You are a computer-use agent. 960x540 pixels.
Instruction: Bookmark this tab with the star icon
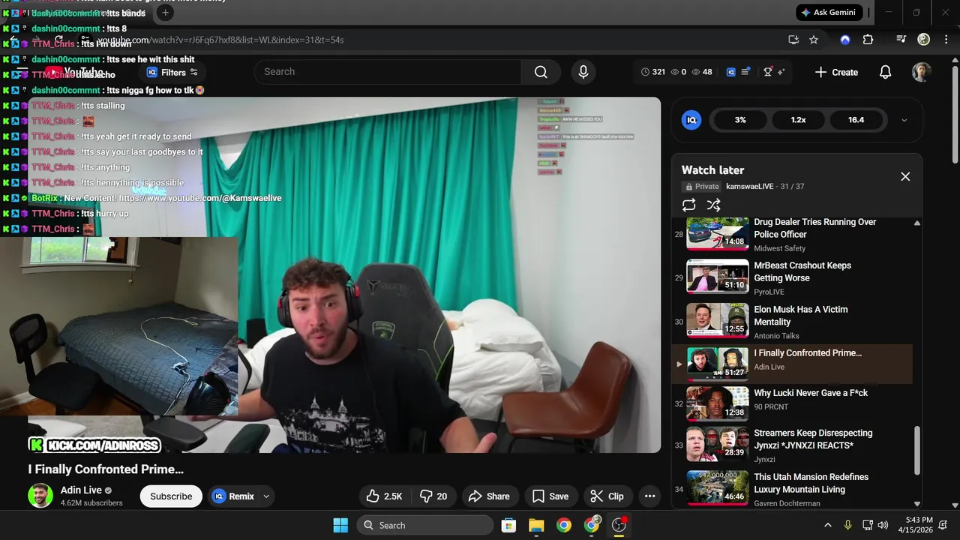point(814,40)
